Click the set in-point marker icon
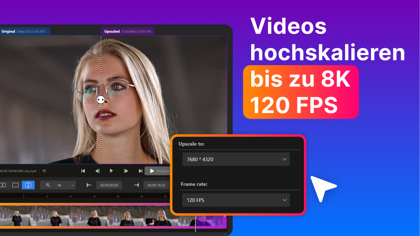This screenshot has height=236, width=420. pyautogui.click(x=88, y=185)
